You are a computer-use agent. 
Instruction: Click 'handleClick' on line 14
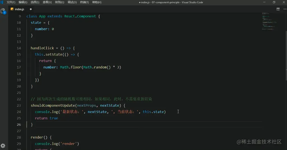click(42, 48)
